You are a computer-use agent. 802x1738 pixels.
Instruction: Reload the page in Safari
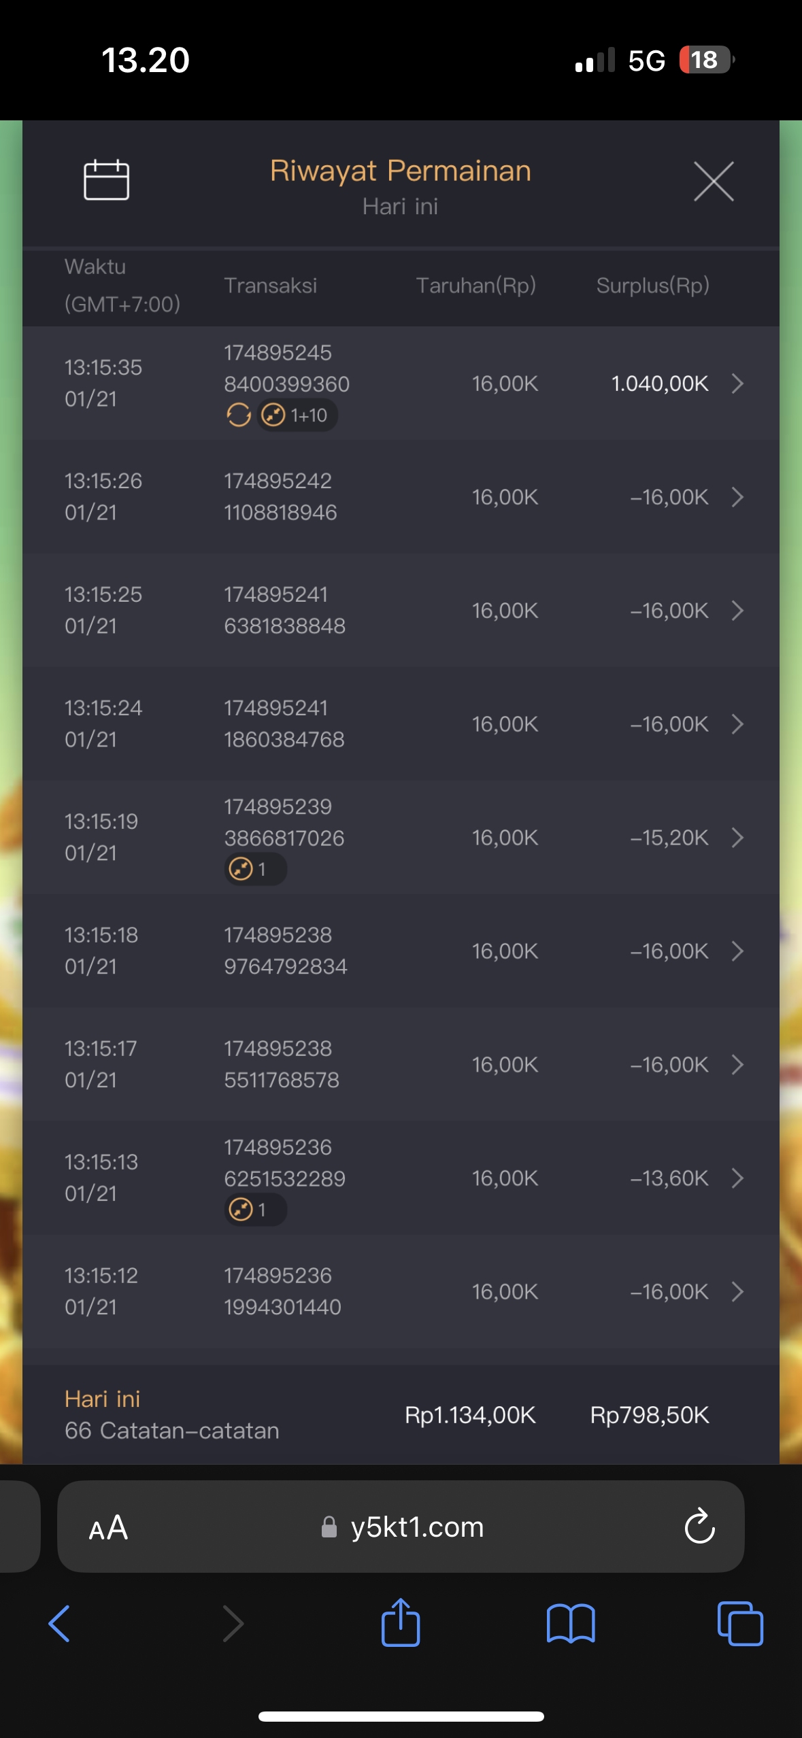point(699,1527)
